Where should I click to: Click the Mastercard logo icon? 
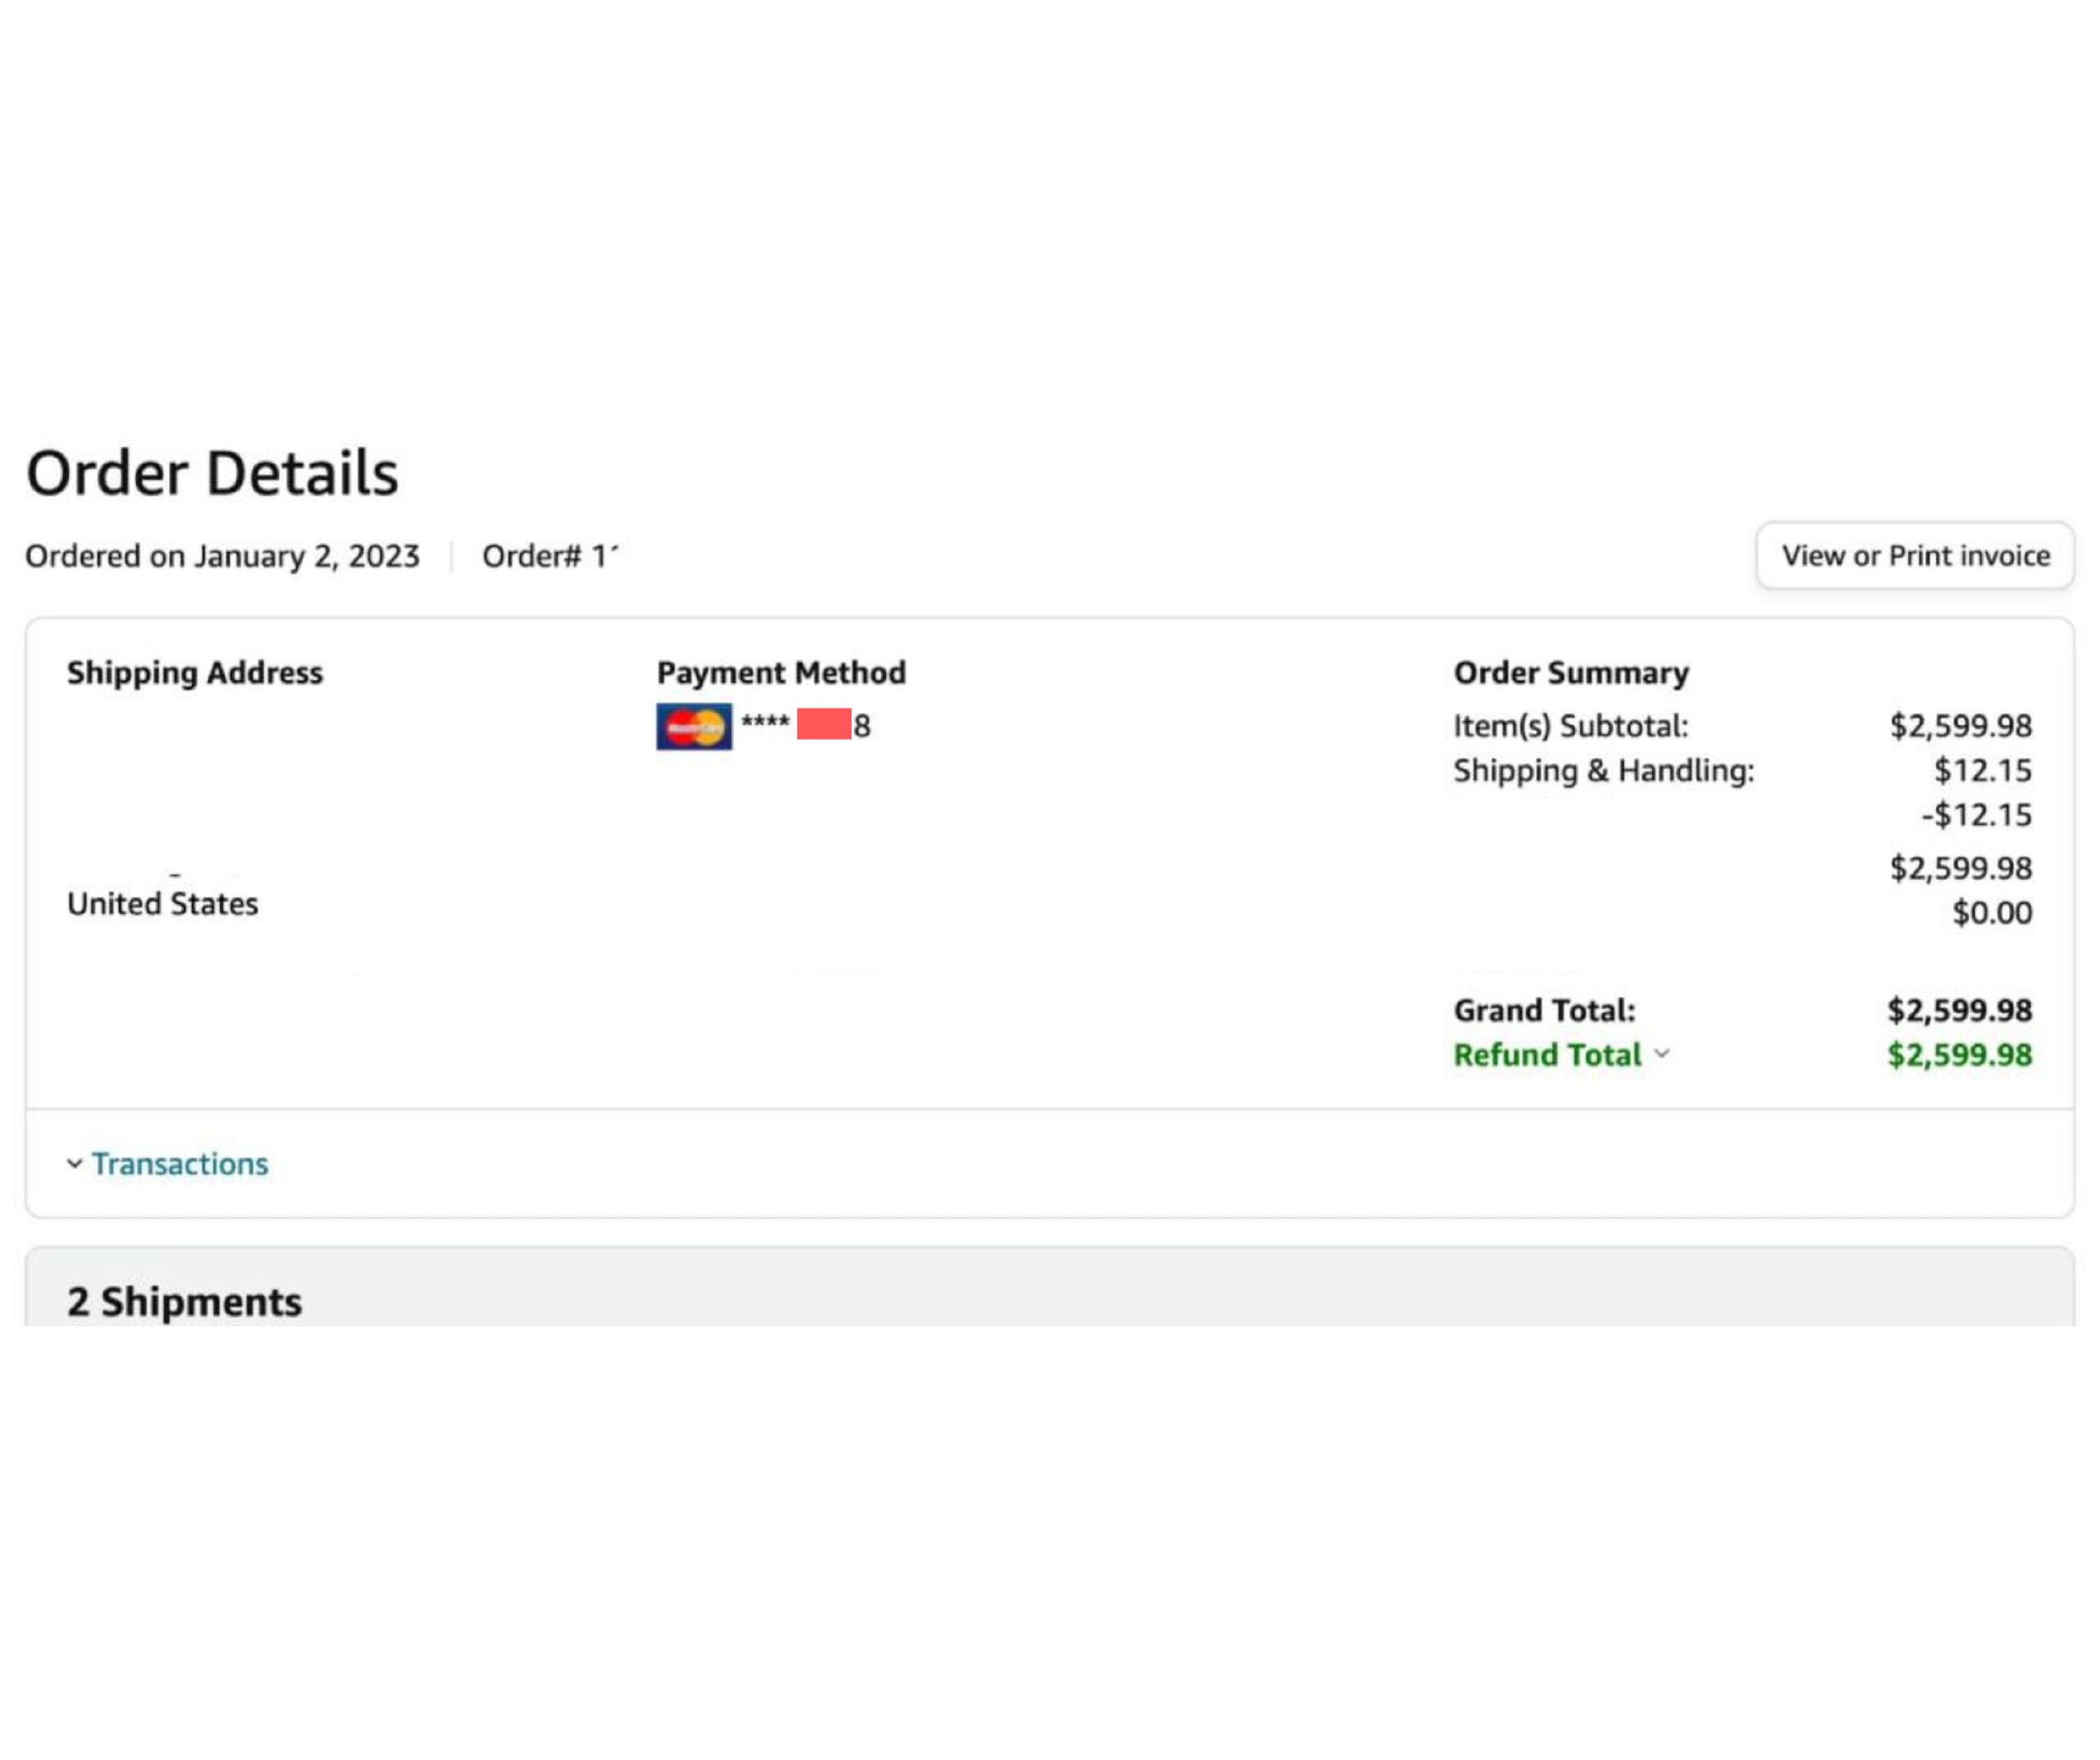coord(694,726)
